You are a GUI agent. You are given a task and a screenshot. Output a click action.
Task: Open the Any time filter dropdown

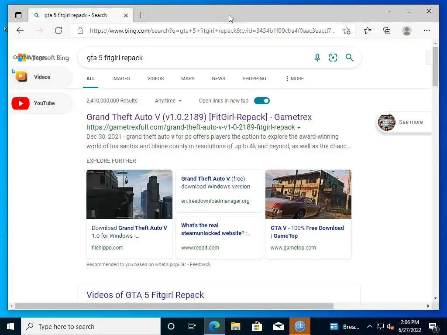tap(168, 101)
